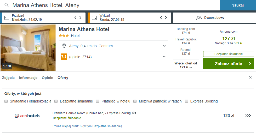Viewport: 256px width, 133px height.
Task: Click the location pin icon
Action: click(x=64, y=46)
